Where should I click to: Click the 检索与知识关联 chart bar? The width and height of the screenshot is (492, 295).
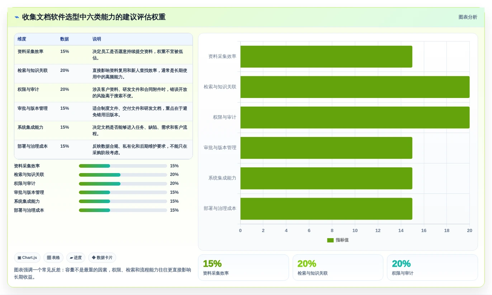(355, 87)
